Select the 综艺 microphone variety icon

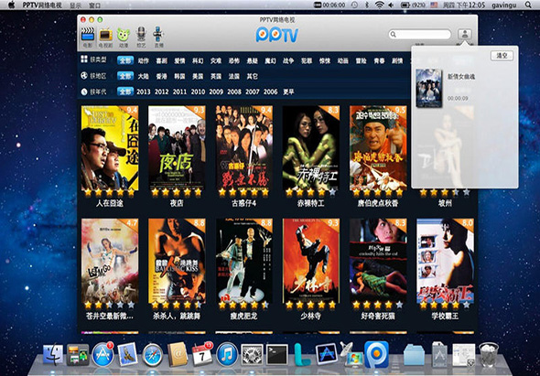[x=141, y=34]
